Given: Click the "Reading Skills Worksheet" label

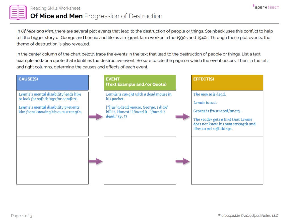Looking at the screenshot, I should coord(55,8).
